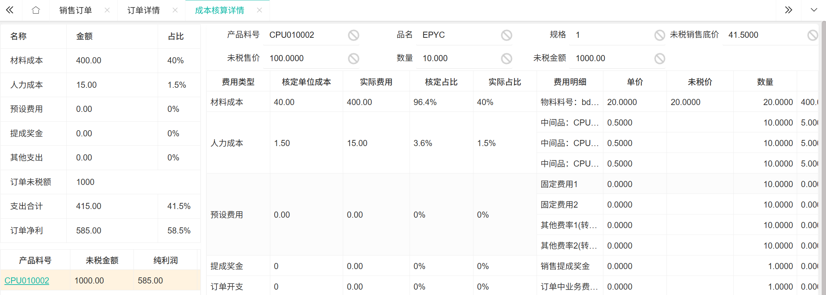Click disabled icon in 未税金额 field

(659, 59)
